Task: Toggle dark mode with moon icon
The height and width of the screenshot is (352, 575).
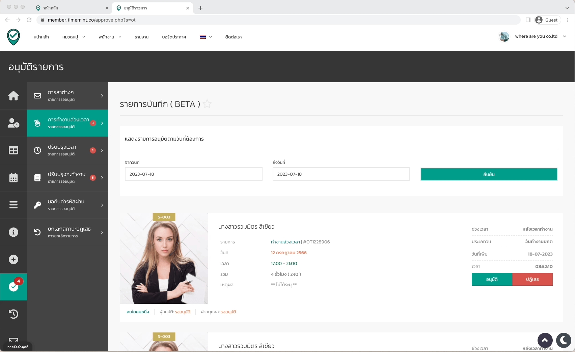Action: pyautogui.click(x=563, y=340)
